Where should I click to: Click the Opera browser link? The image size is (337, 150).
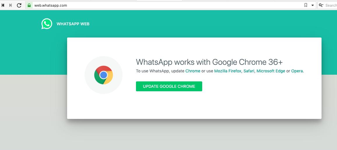click(x=297, y=71)
